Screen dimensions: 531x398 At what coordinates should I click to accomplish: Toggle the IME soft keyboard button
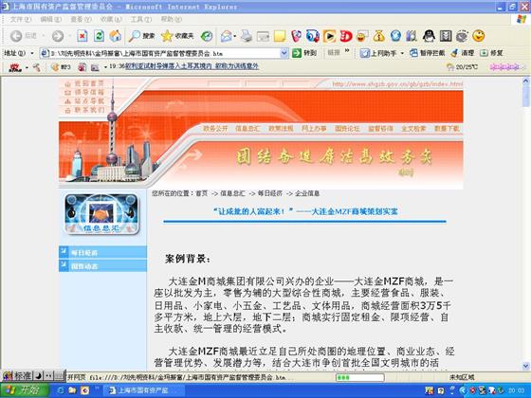pyautogui.click(x=59, y=375)
